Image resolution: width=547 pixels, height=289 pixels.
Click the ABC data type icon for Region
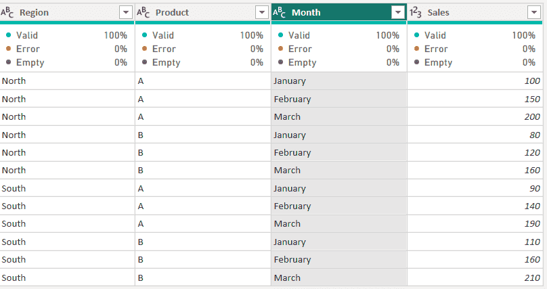click(x=7, y=13)
